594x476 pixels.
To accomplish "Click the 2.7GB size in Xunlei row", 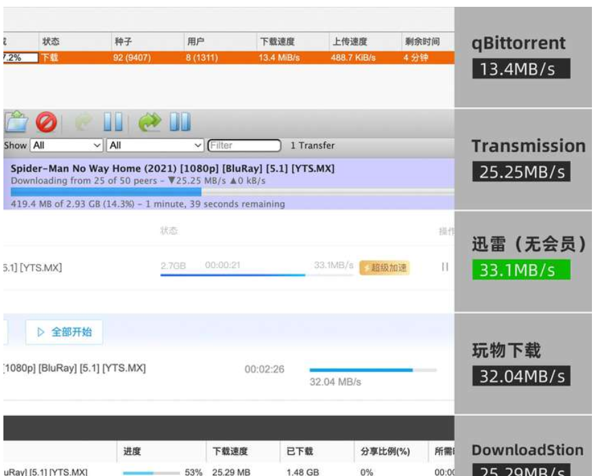I will [173, 265].
